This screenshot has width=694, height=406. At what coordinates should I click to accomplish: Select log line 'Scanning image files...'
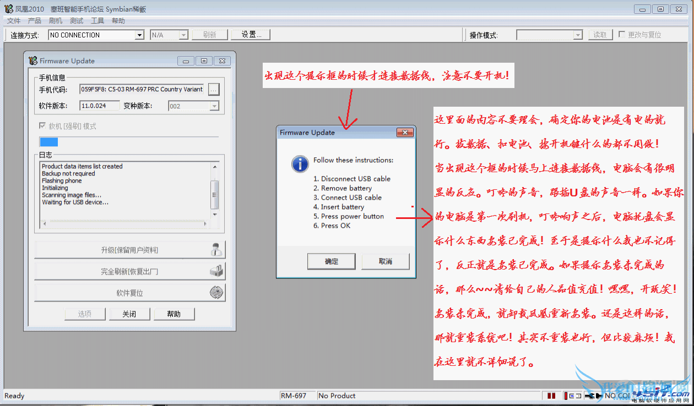pos(72,195)
